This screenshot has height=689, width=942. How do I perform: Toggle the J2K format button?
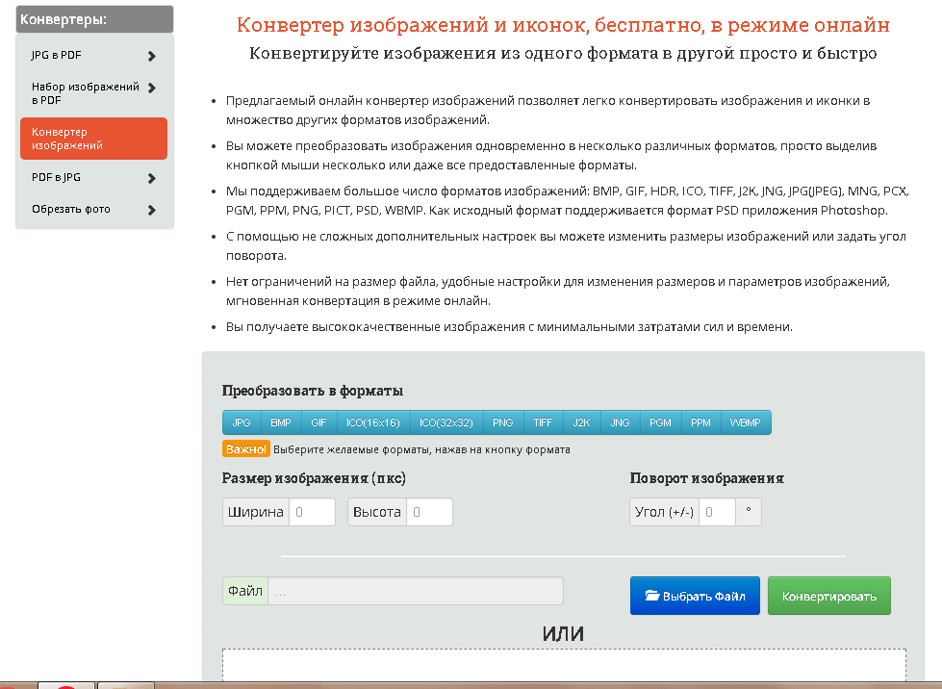coord(581,422)
